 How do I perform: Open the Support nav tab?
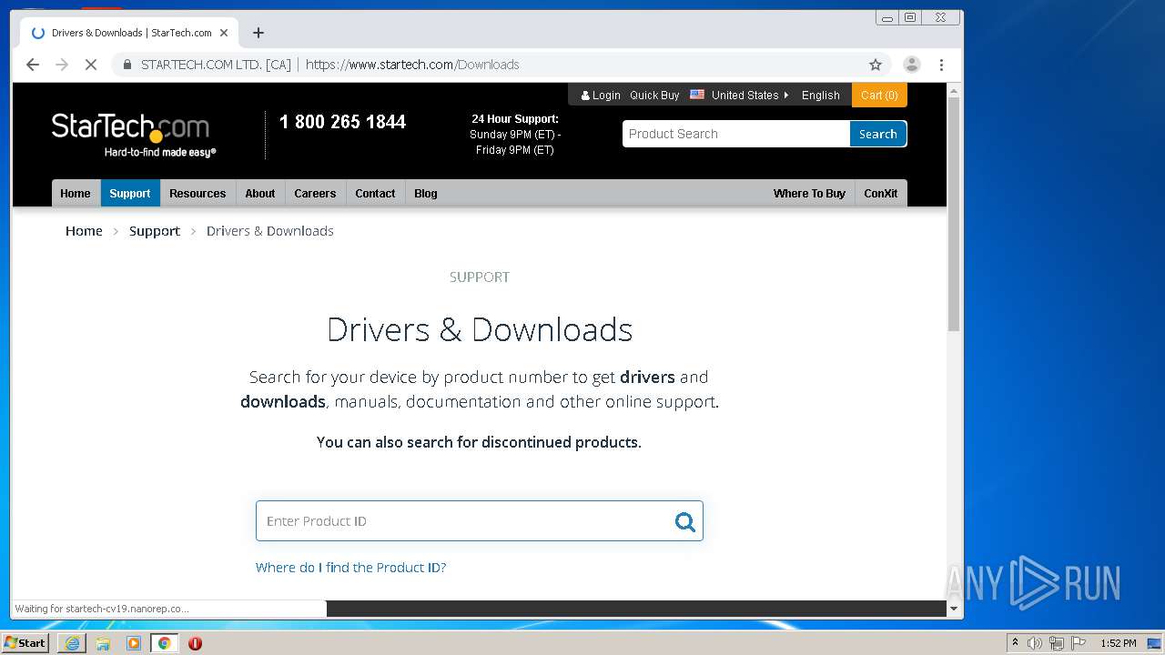pos(130,193)
